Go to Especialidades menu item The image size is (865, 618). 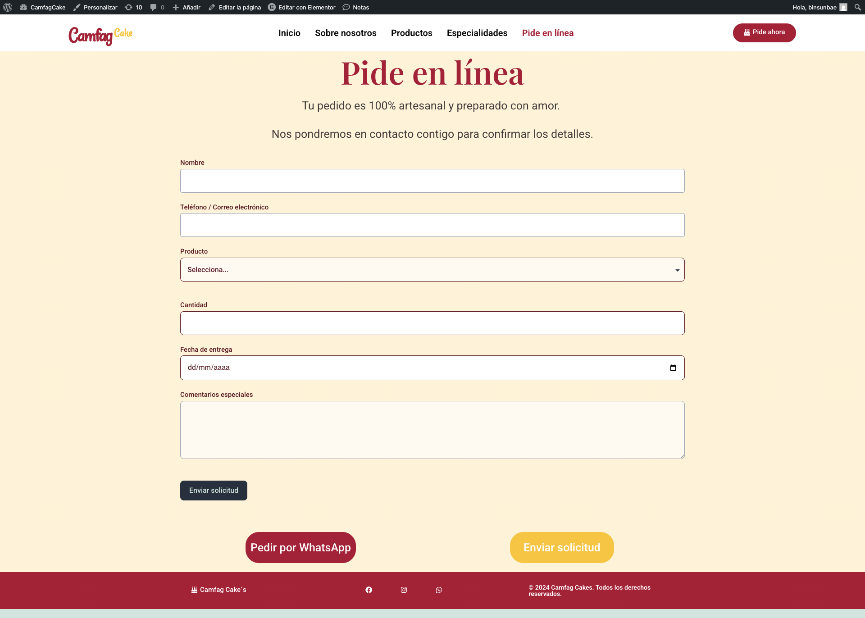[477, 33]
